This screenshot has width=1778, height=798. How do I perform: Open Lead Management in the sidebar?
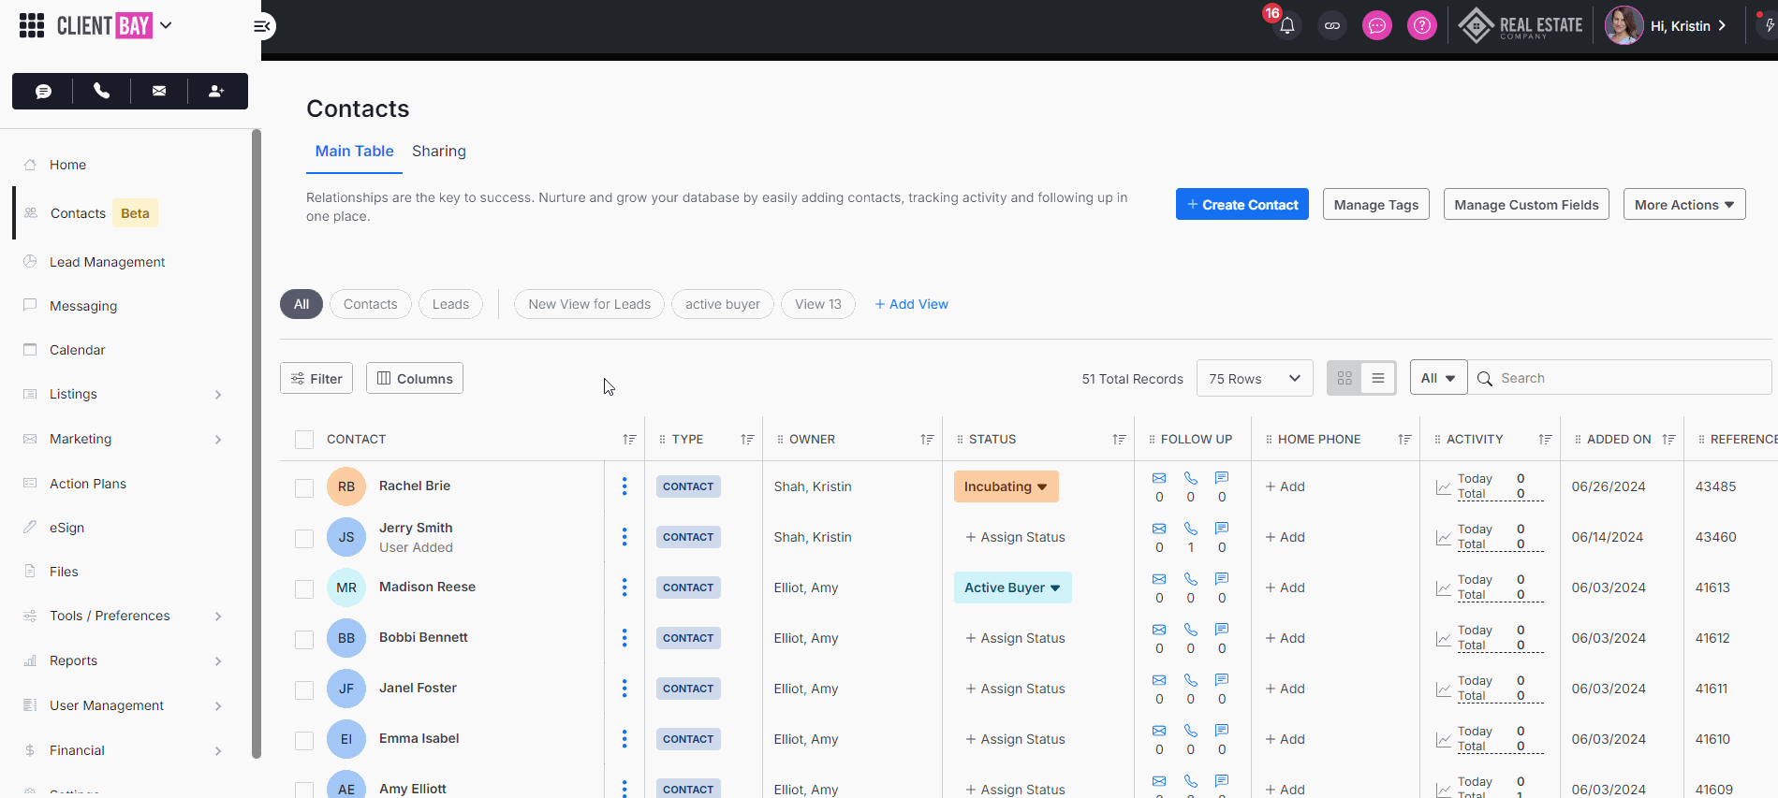click(107, 262)
